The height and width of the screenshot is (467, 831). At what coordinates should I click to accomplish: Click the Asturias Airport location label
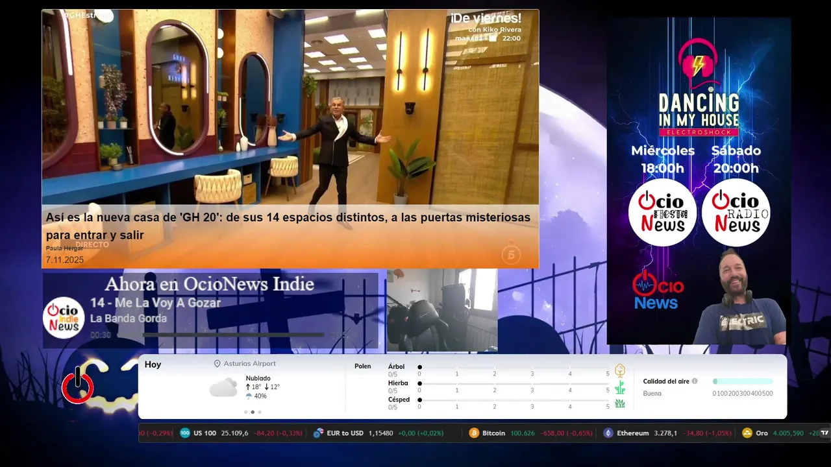[x=249, y=364]
